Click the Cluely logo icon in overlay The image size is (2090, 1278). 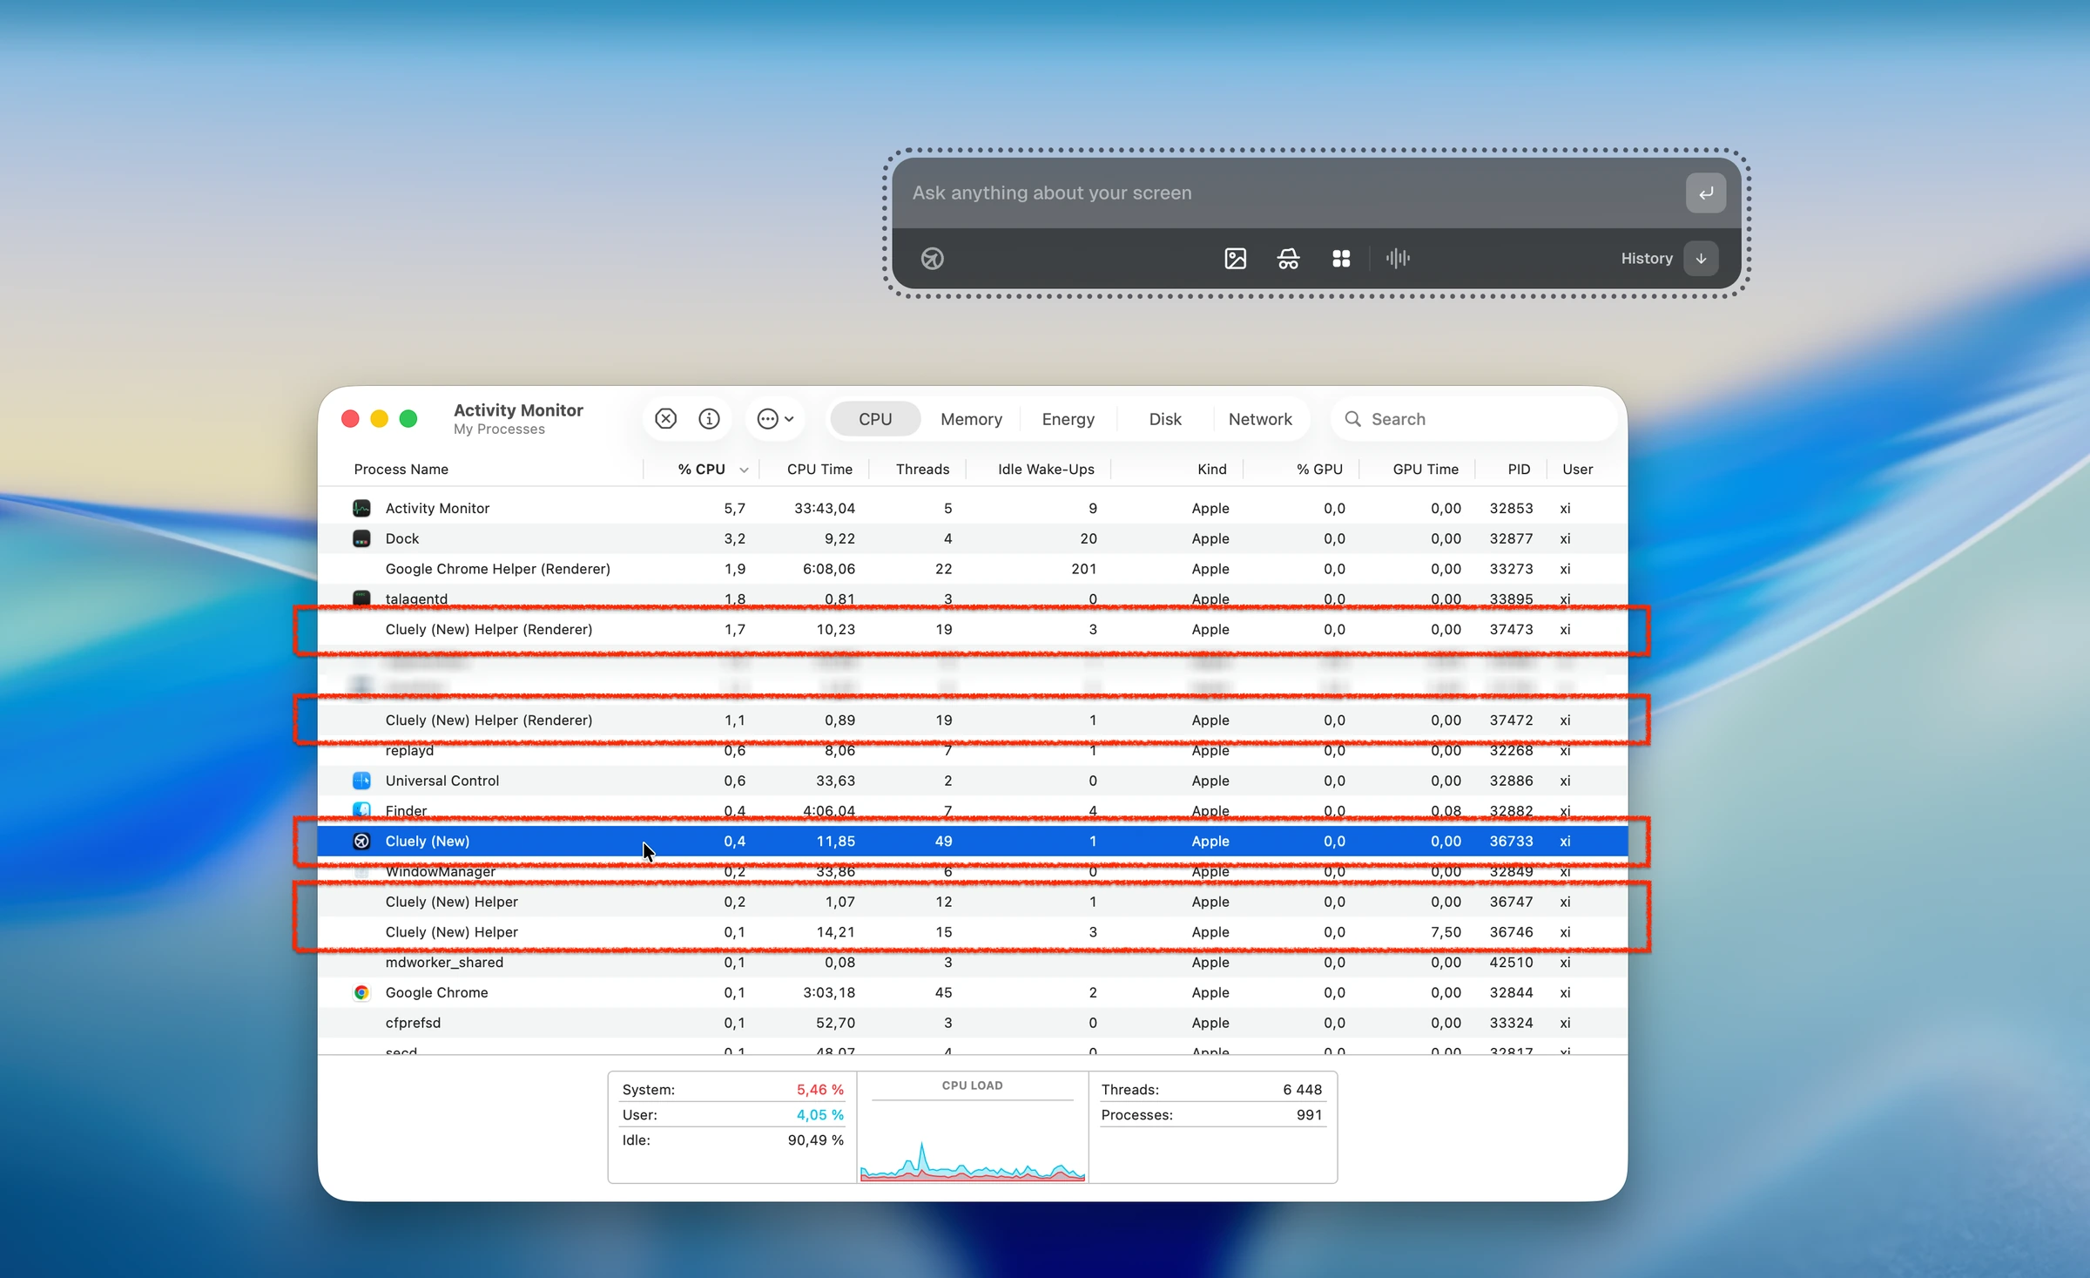932,259
